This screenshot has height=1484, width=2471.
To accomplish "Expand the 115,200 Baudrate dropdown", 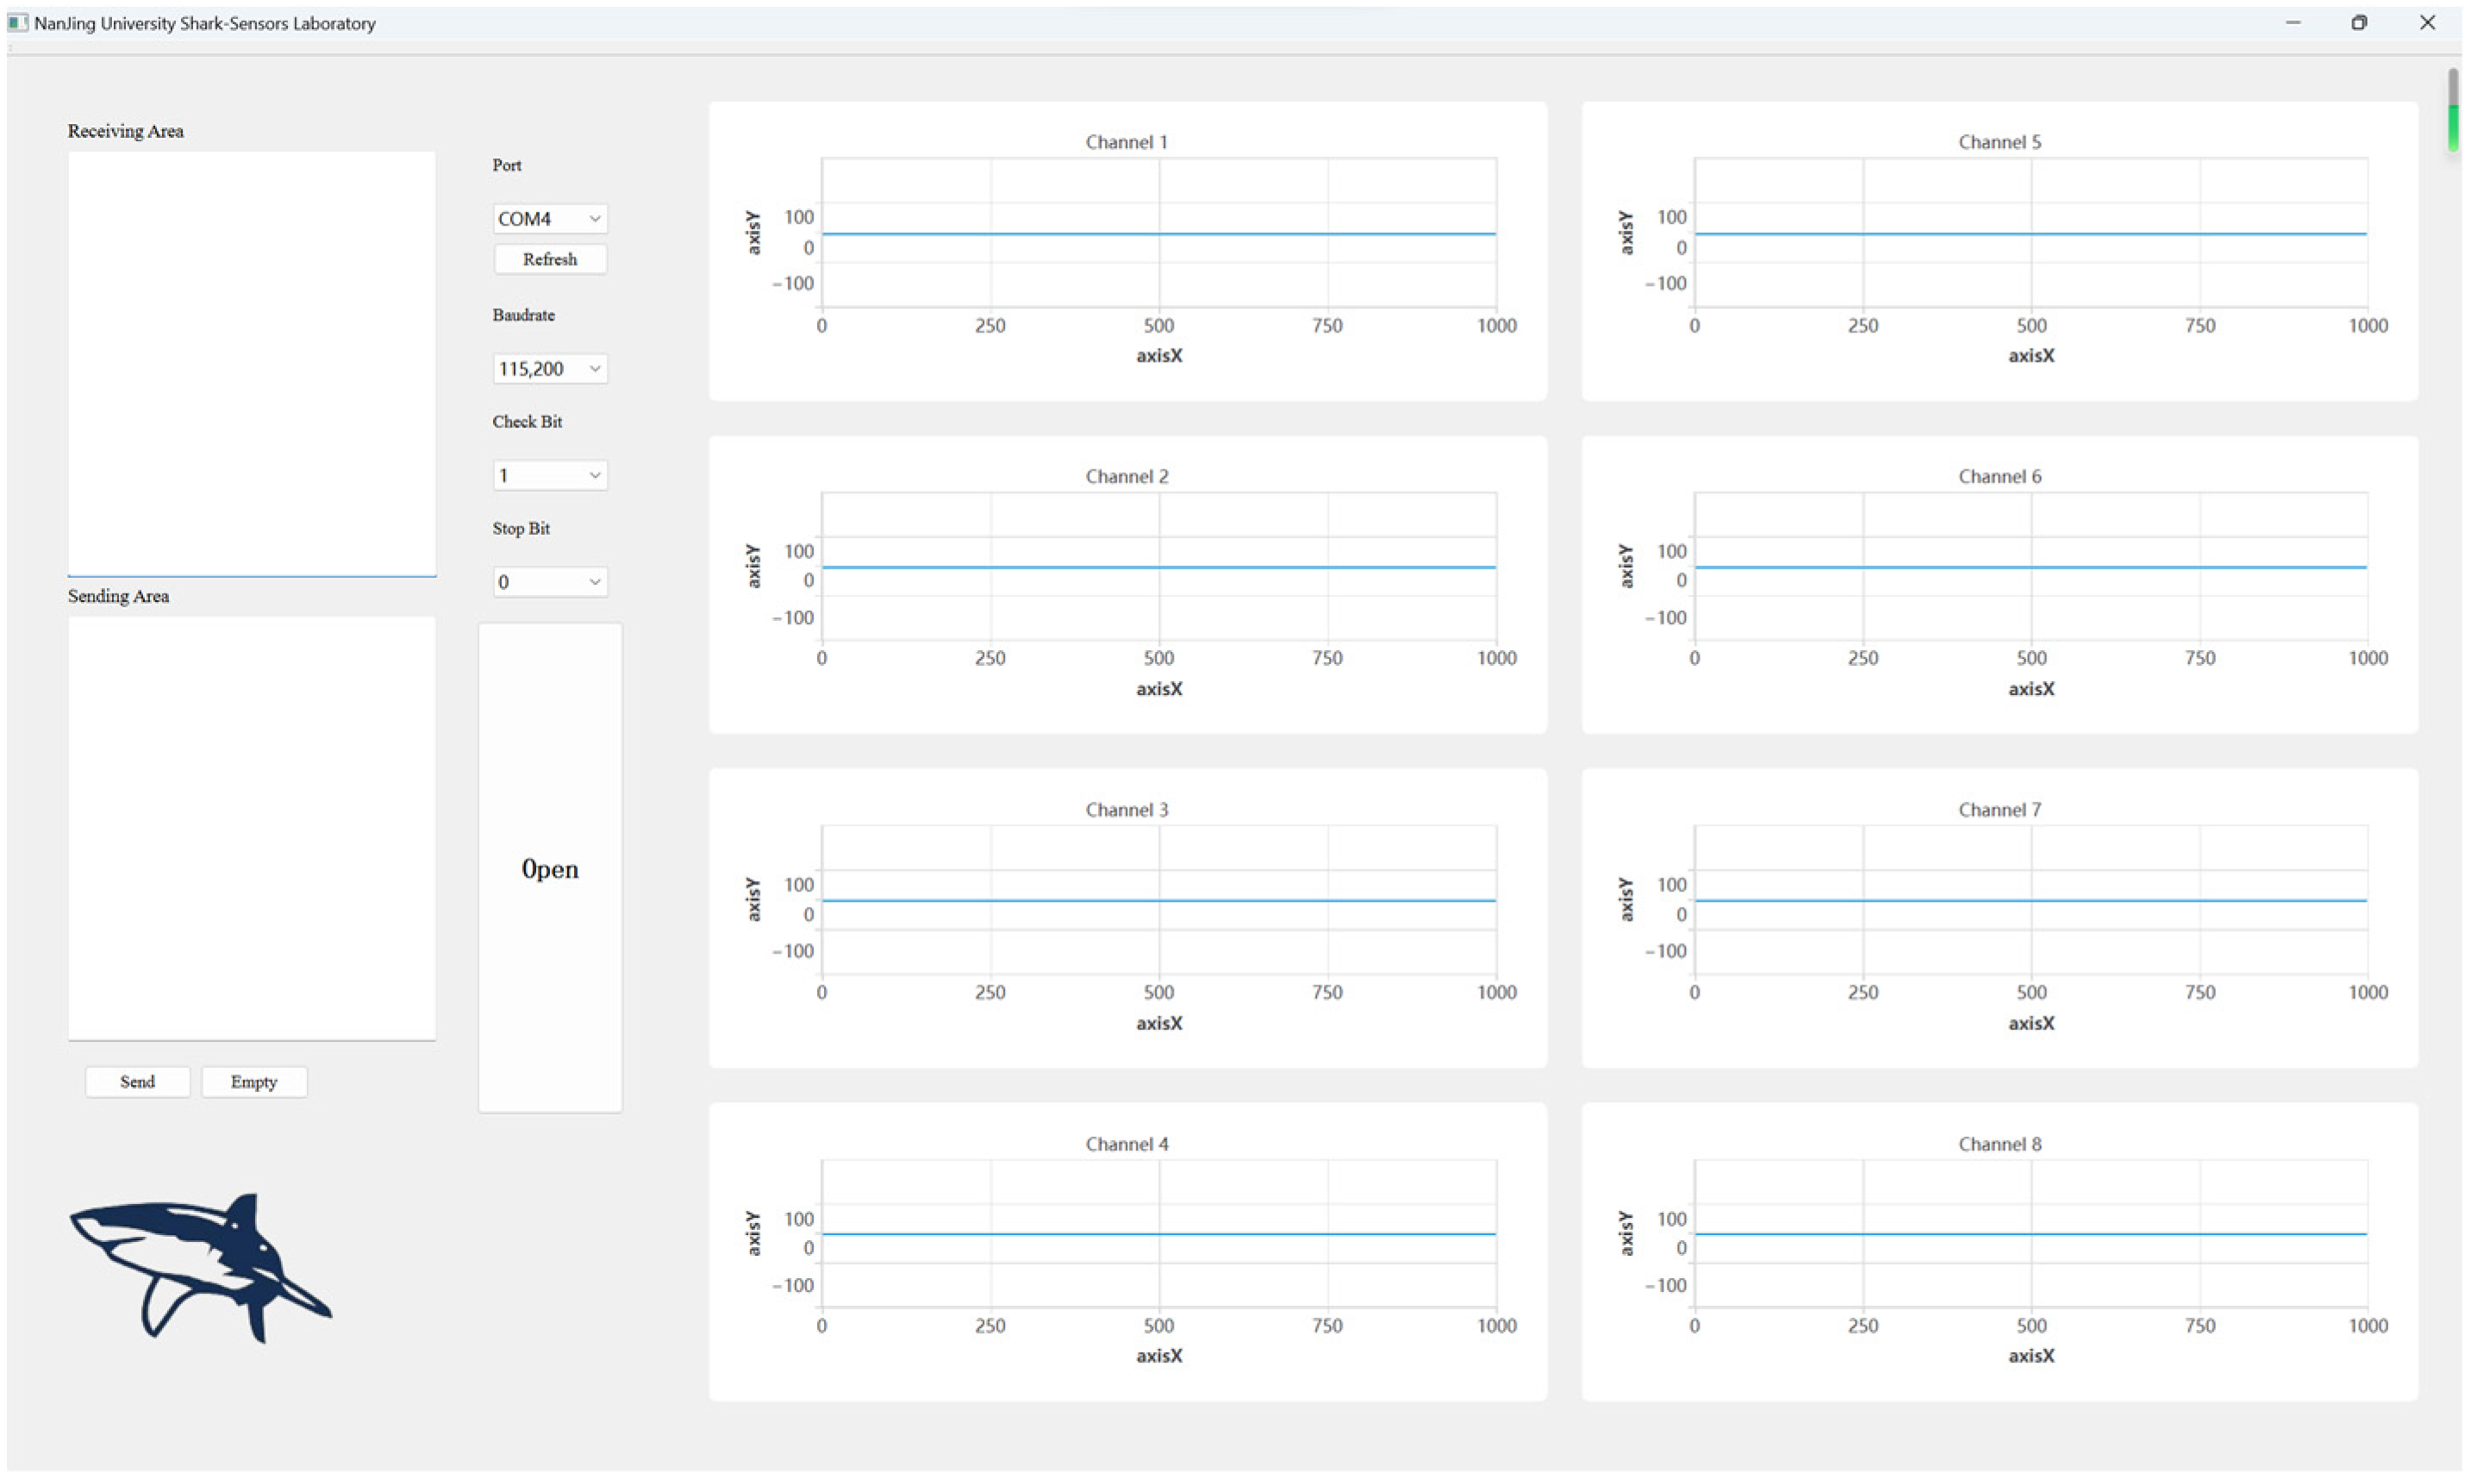I will (x=549, y=368).
